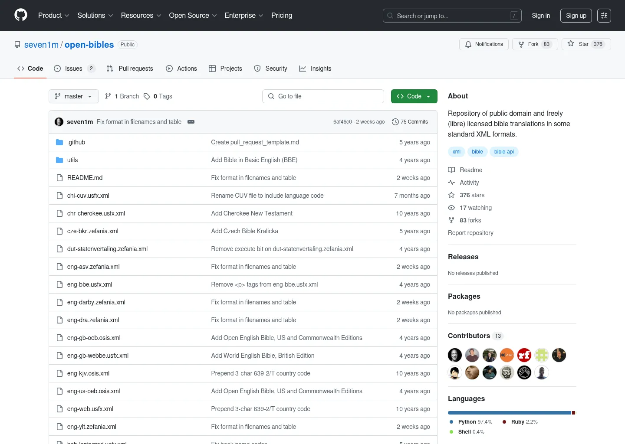The height and width of the screenshot is (444, 625).
Task: Switch to the Actions tab
Action: pos(181,69)
